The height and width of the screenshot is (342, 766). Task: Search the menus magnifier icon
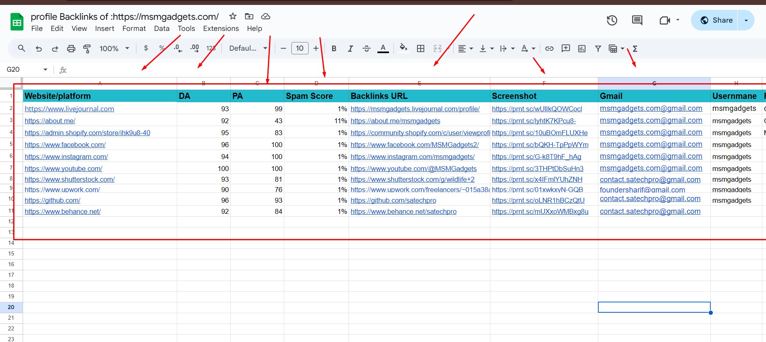21,48
